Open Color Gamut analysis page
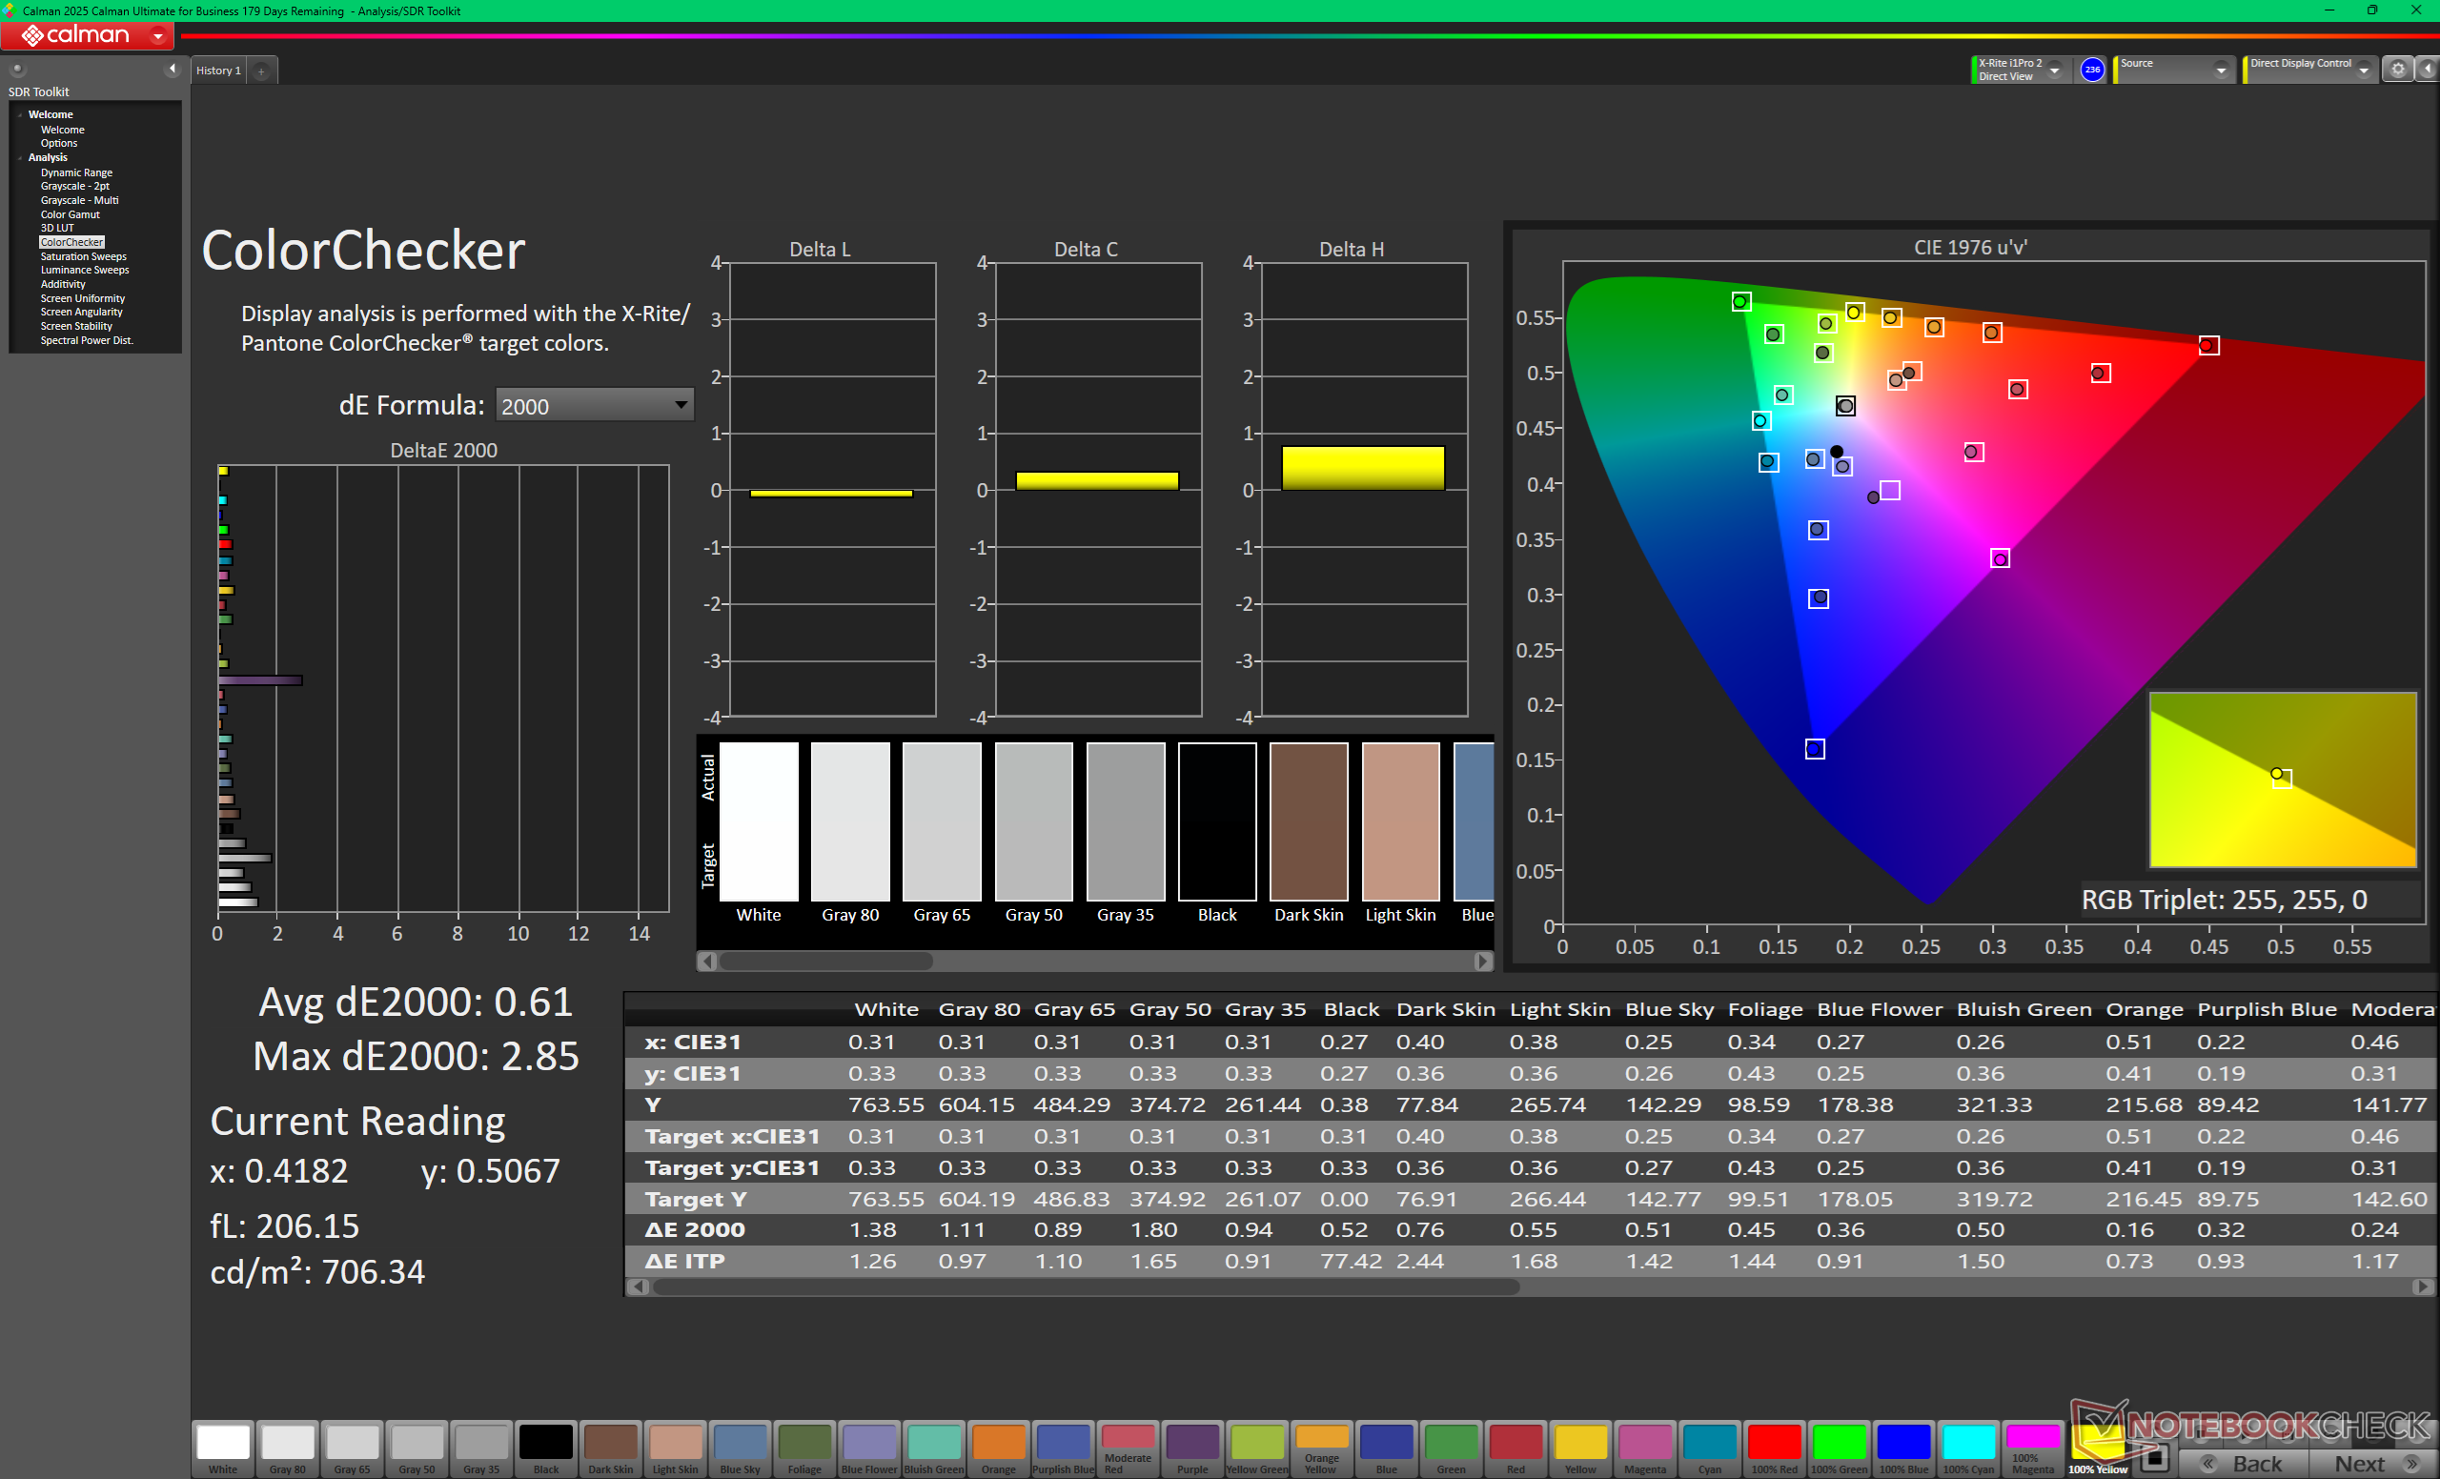Image resolution: width=2440 pixels, height=1479 pixels. pyautogui.click(x=70, y=214)
